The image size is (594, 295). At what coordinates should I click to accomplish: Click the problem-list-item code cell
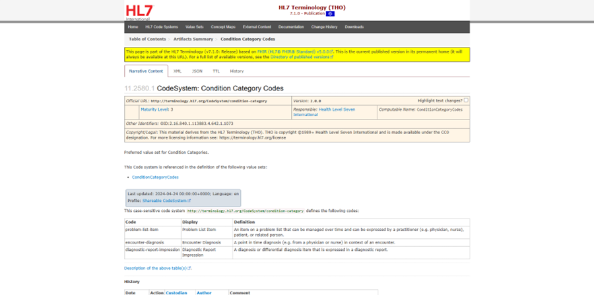click(x=152, y=232)
